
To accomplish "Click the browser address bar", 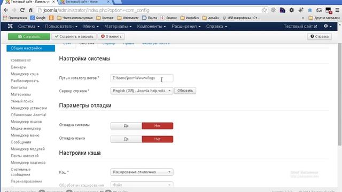I will pos(151,10).
